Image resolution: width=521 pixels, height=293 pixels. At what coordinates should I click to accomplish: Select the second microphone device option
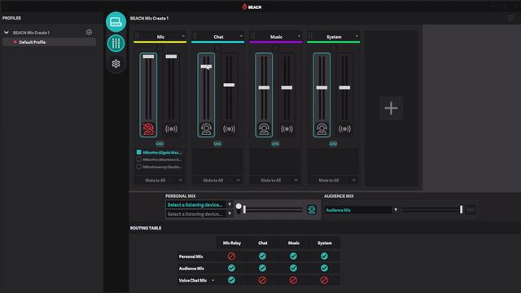[x=139, y=160]
